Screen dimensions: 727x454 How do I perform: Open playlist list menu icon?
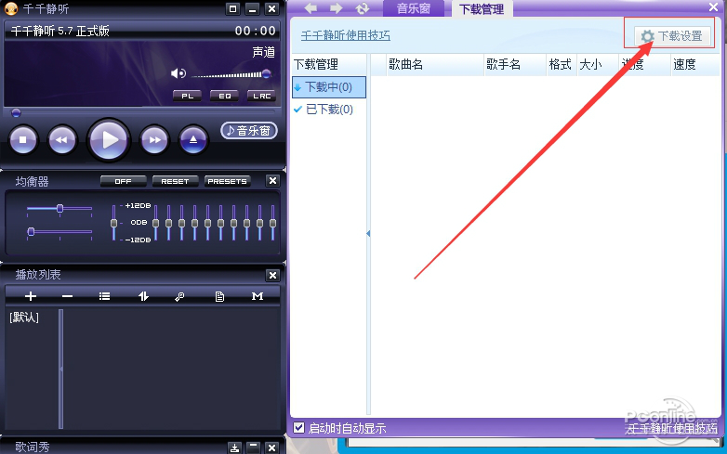[x=104, y=296]
